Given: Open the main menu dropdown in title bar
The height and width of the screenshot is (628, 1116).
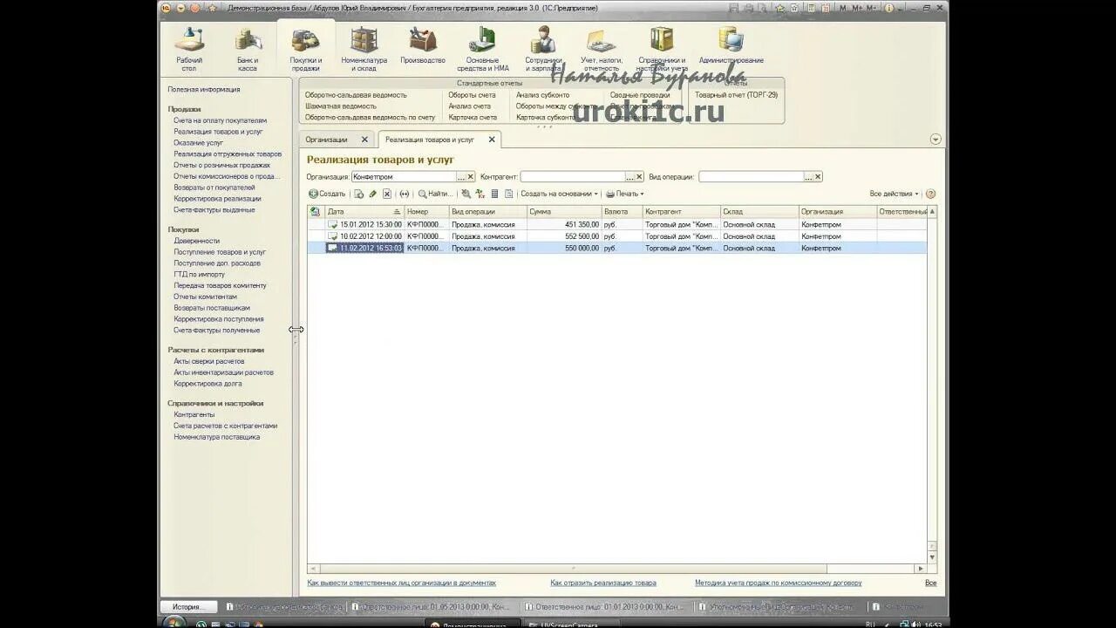Looking at the screenshot, I should [x=180, y=8].
